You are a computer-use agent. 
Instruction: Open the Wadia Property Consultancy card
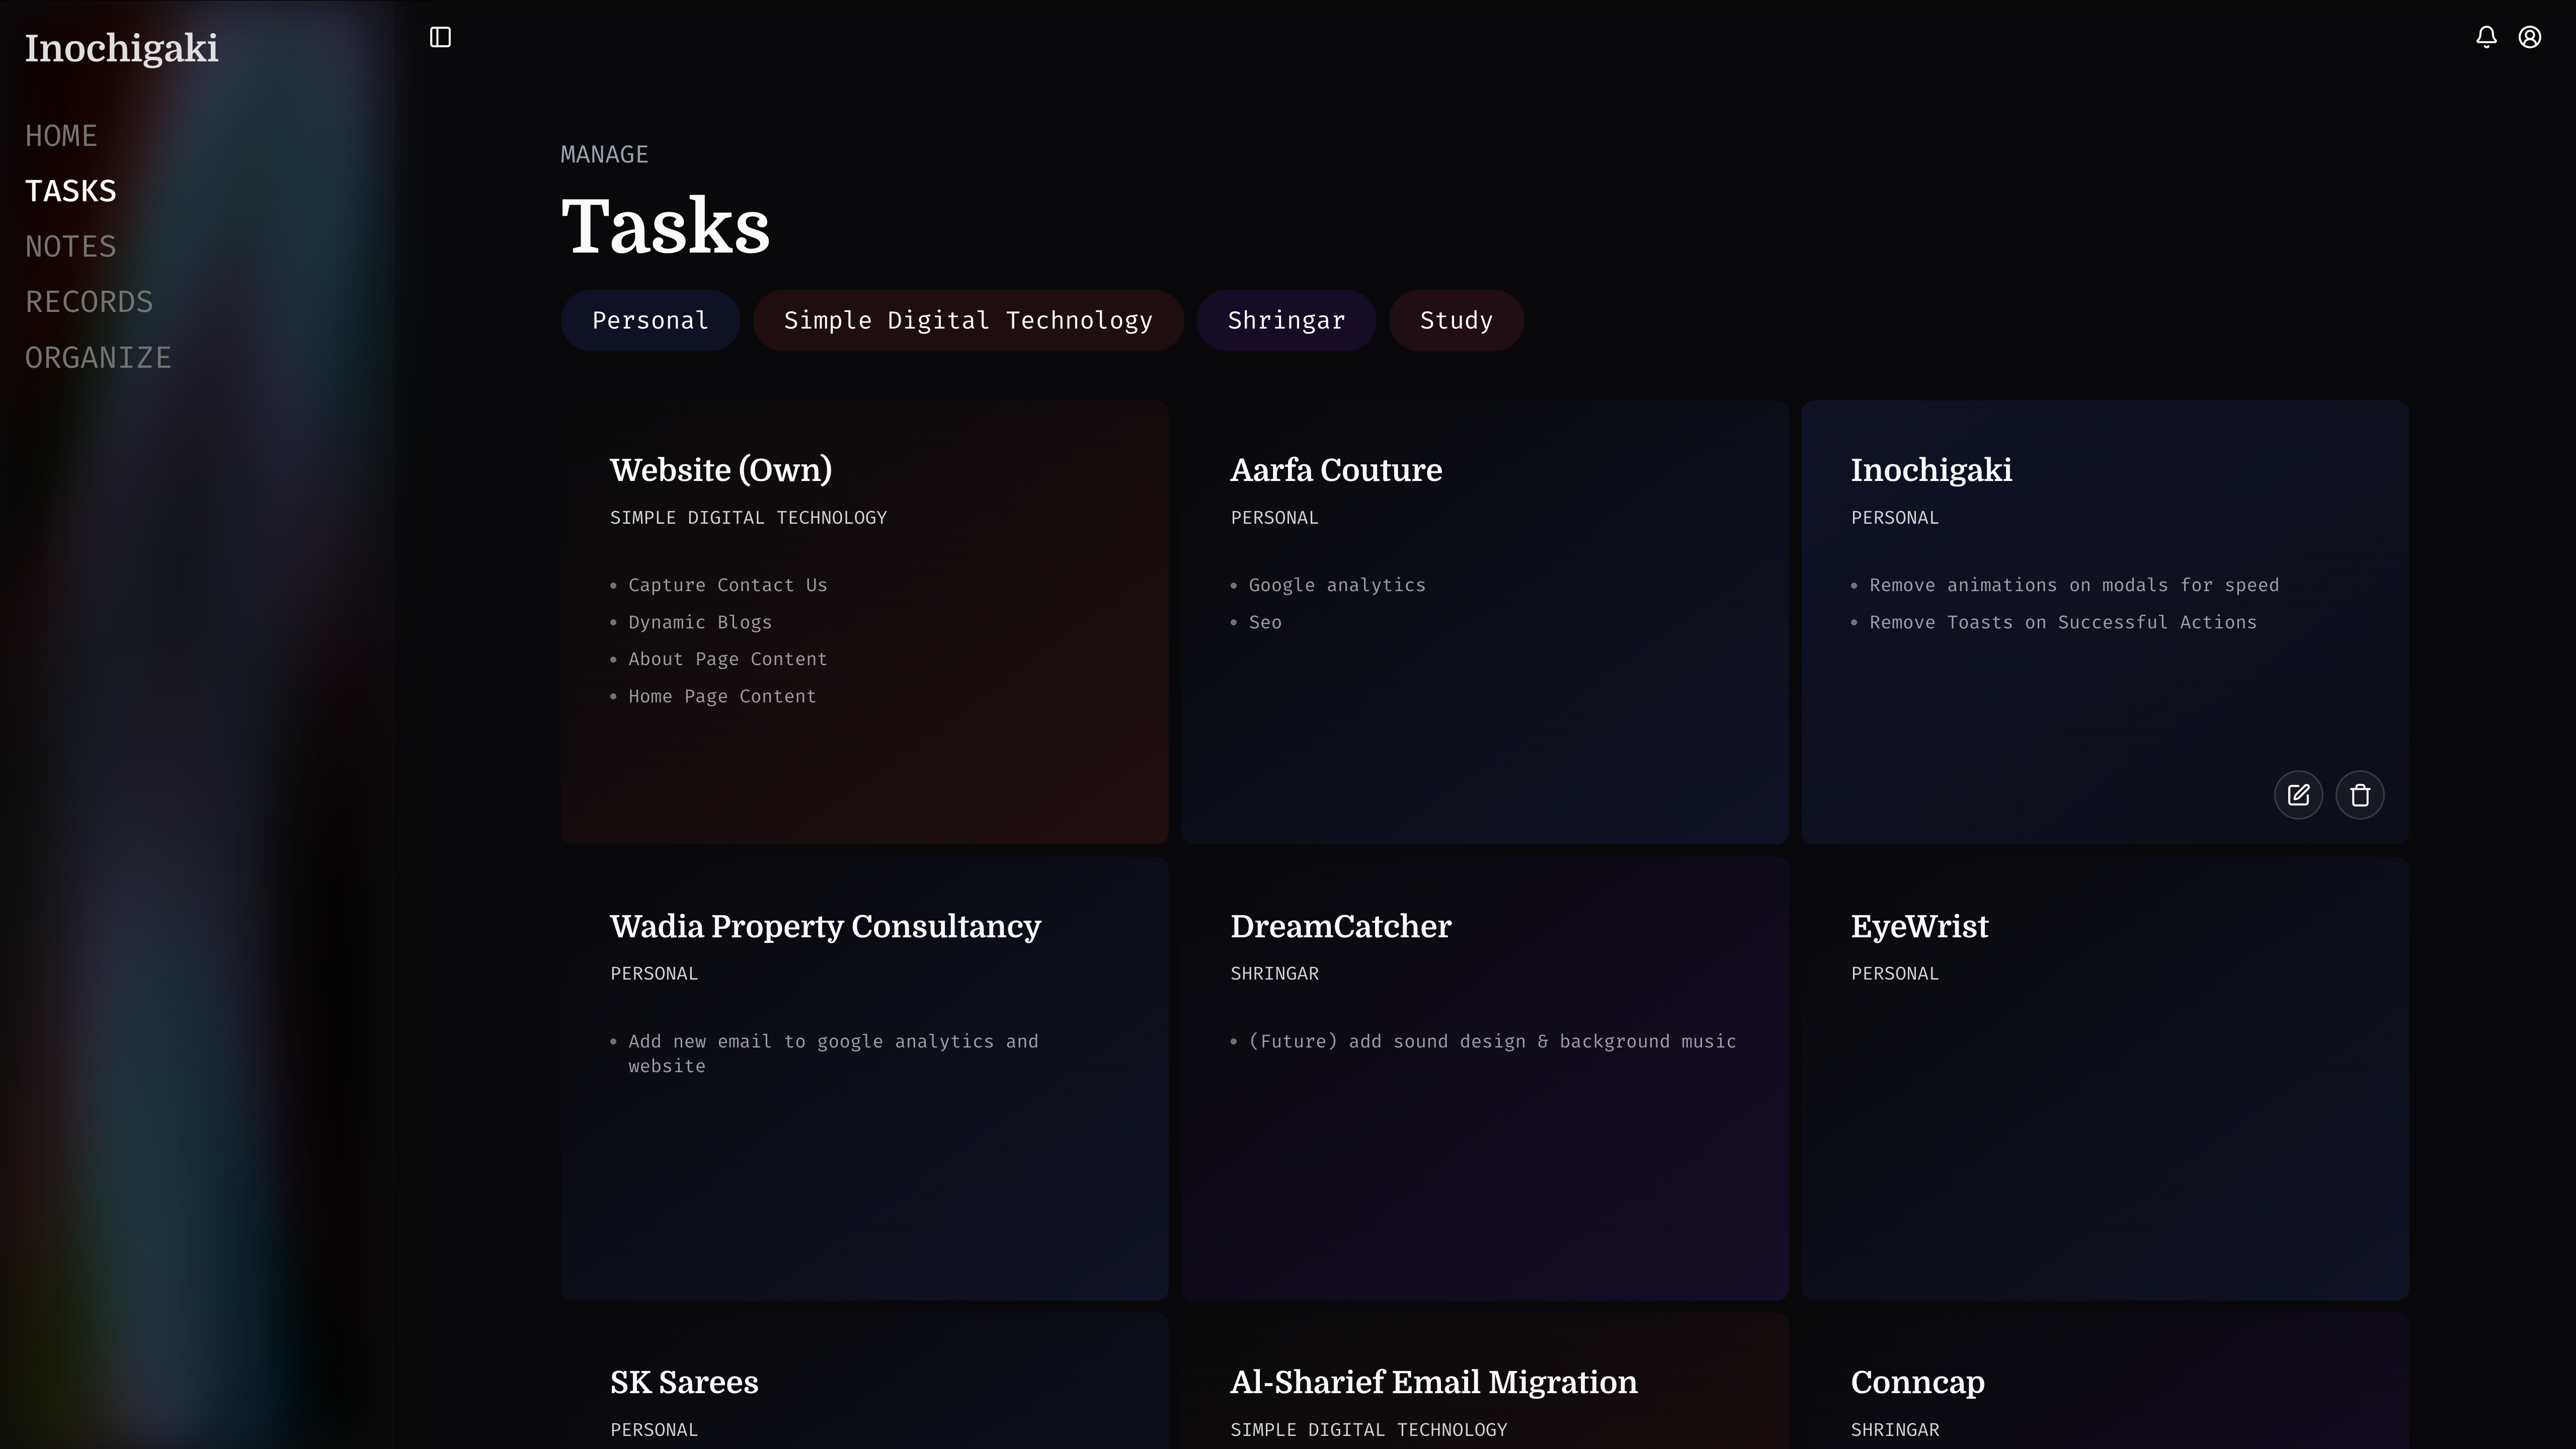click(x=825, y=926)
